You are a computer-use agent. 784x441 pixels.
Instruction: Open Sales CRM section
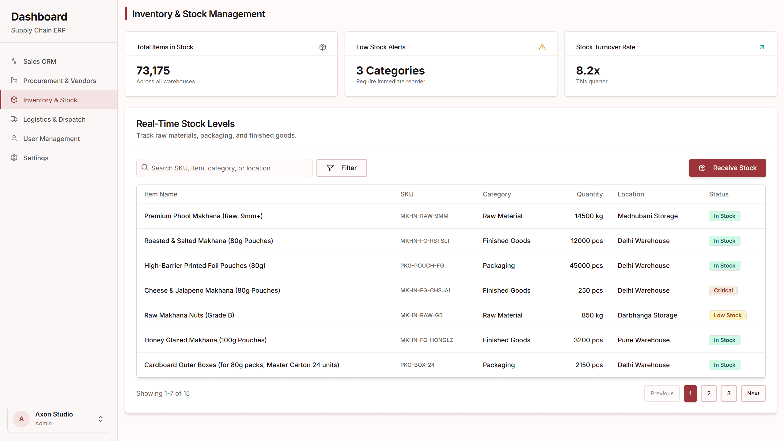[59, 61]
